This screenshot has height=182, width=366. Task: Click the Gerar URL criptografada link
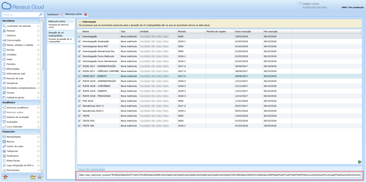click(91, 169)
